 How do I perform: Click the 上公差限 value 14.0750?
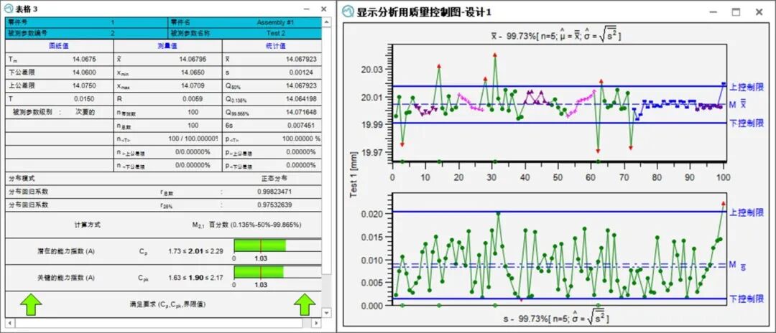84,85
